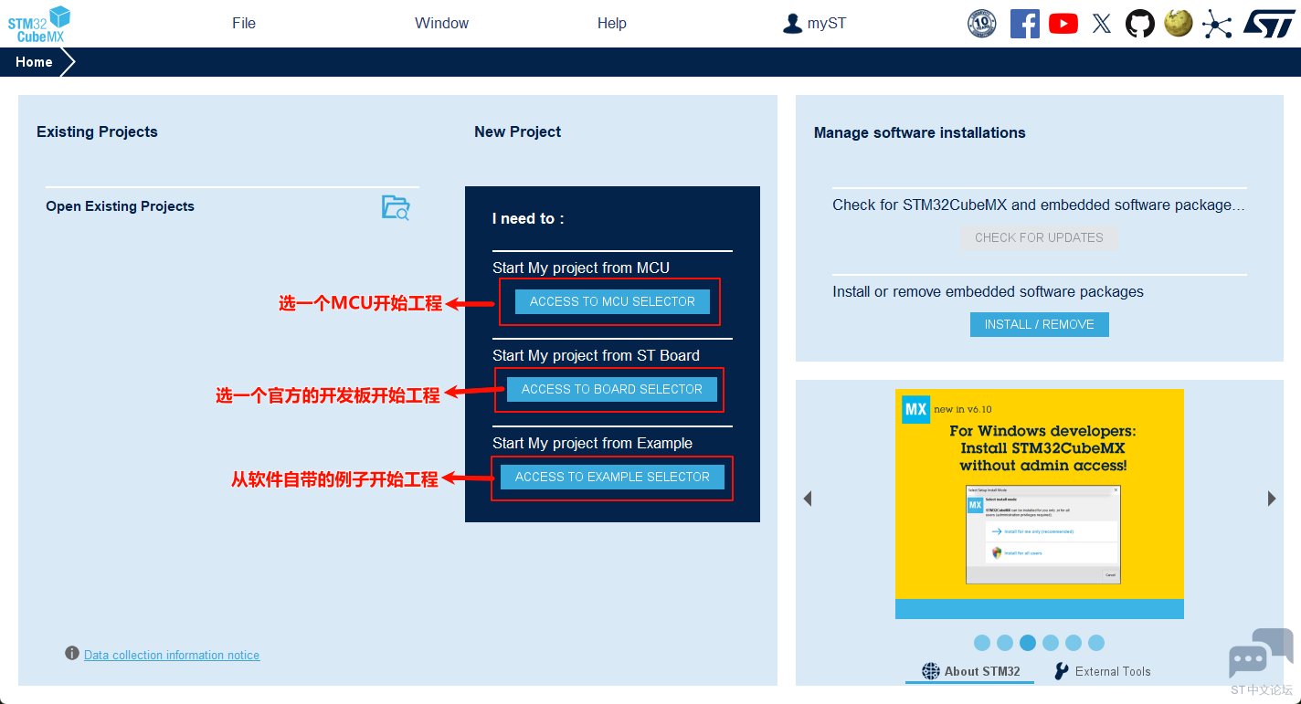Open the File menu

click(244, 24)
